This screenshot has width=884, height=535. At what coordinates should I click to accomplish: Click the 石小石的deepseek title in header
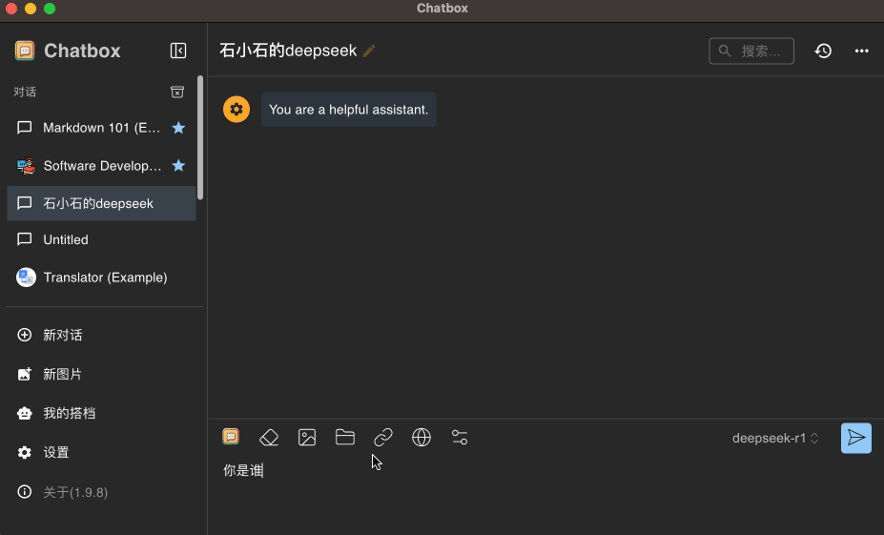pyautogui.click(x=288, y=51)
